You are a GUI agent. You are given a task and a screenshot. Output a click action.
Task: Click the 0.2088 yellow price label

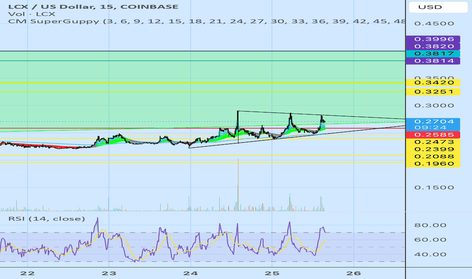[433, 156]
